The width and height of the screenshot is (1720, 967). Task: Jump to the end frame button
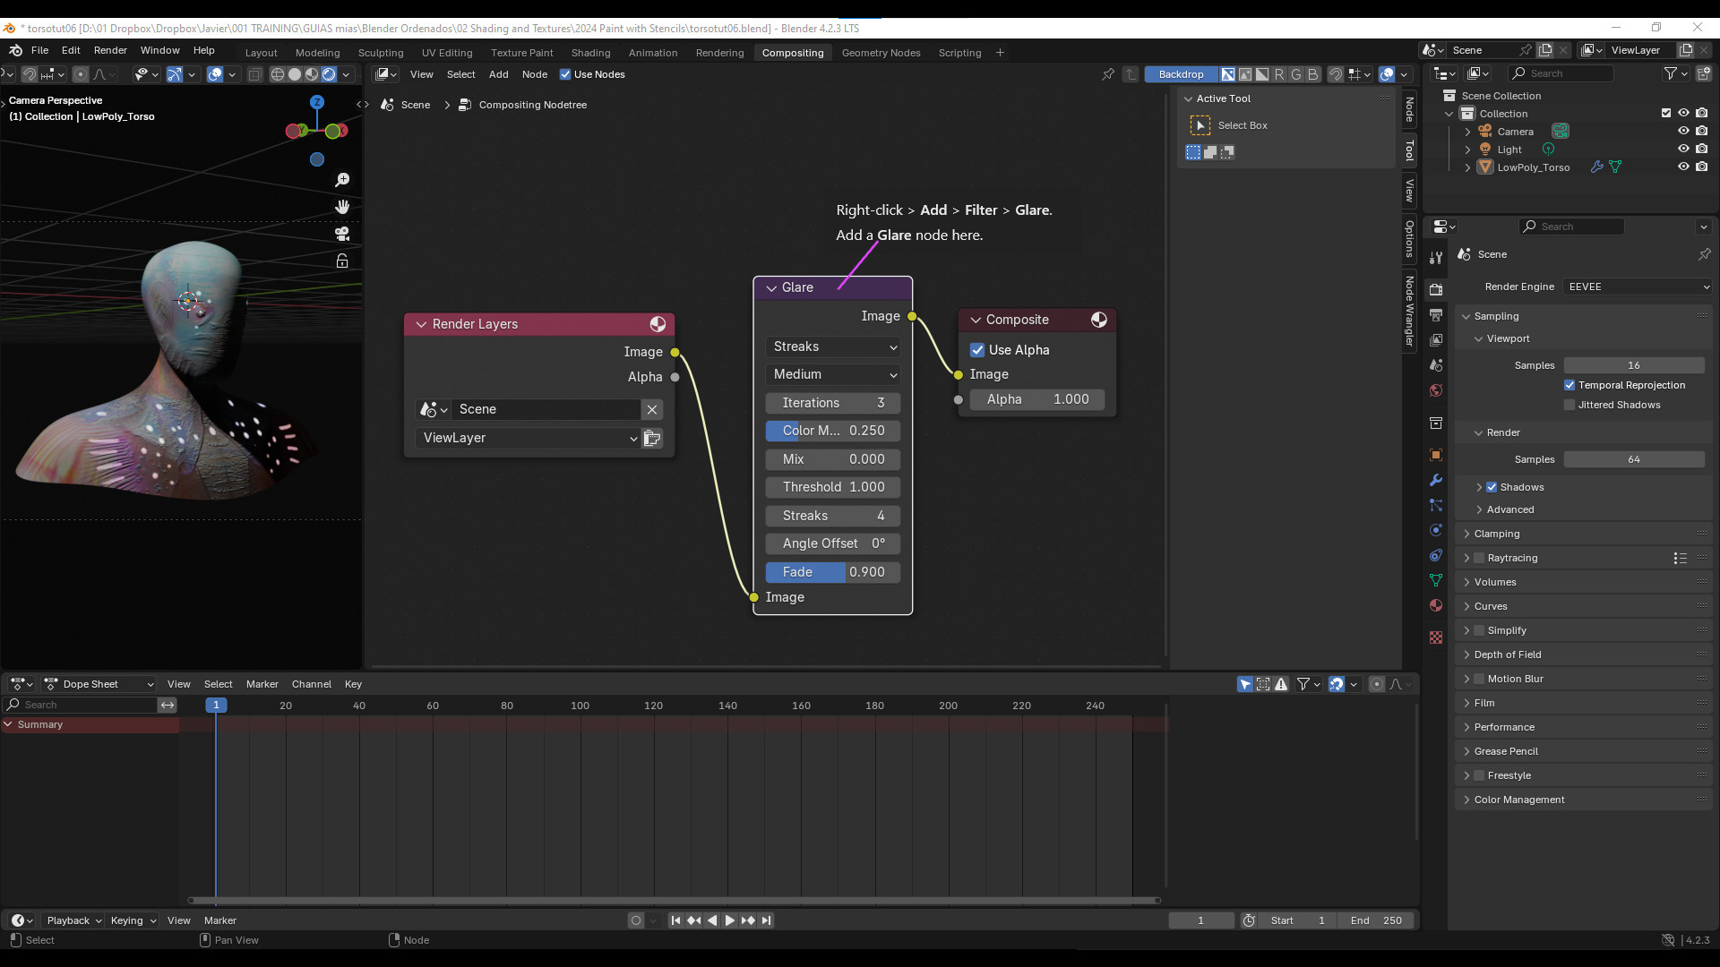coord(767,920)
